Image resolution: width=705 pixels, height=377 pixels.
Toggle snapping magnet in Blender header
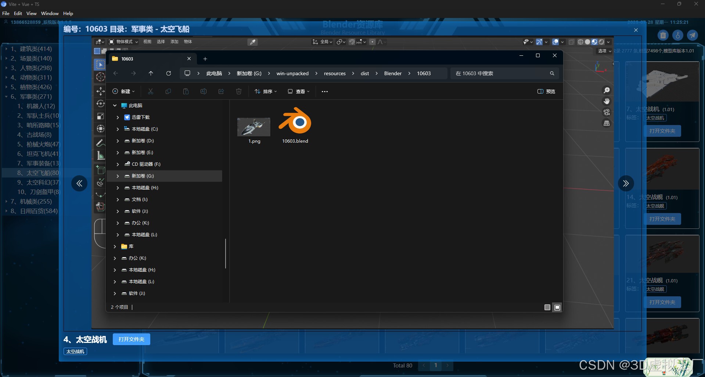pyautogui.click(x=352, y=42)
